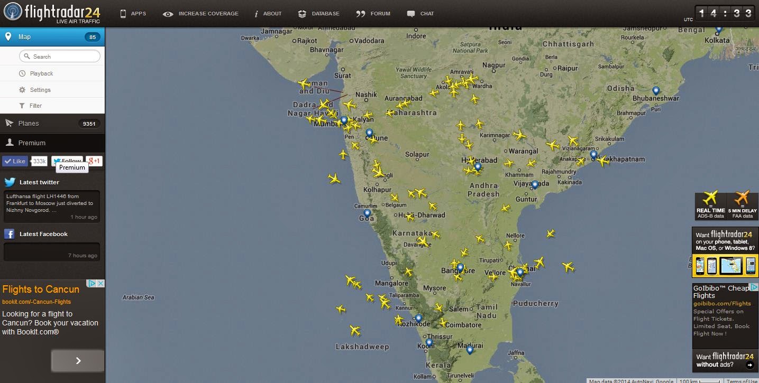759x383 pixels.
Task: Open Terms of Use map link
Action: point(742,381)
